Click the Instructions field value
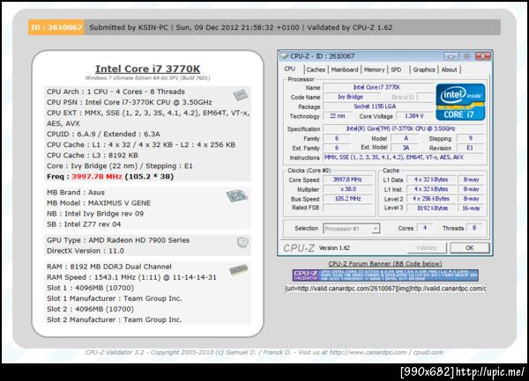 [x=403, y=158]
